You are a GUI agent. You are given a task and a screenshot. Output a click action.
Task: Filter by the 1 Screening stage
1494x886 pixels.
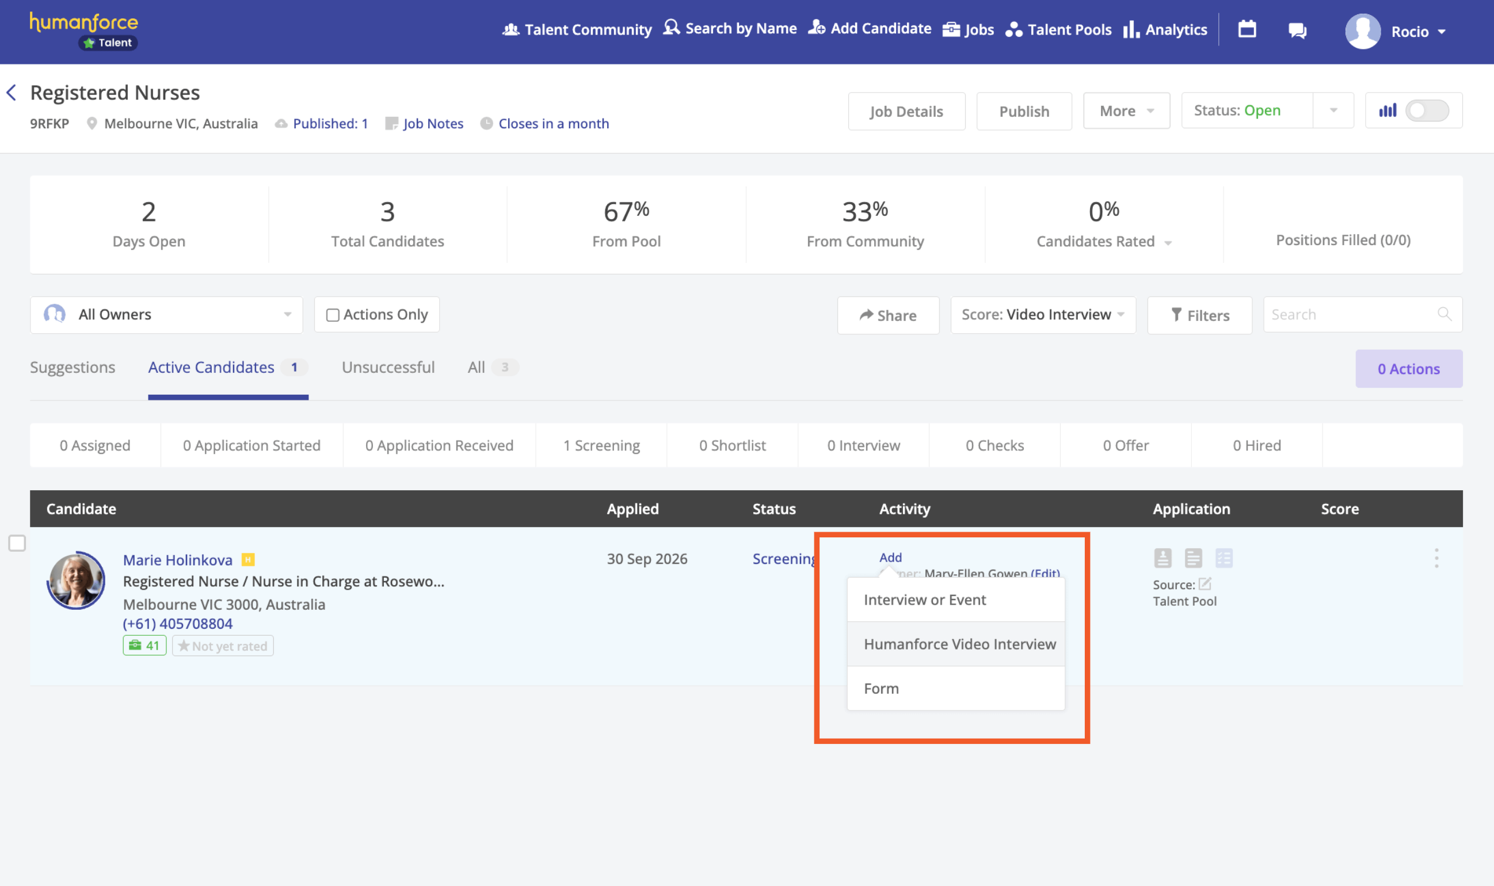tap(601, 445)
